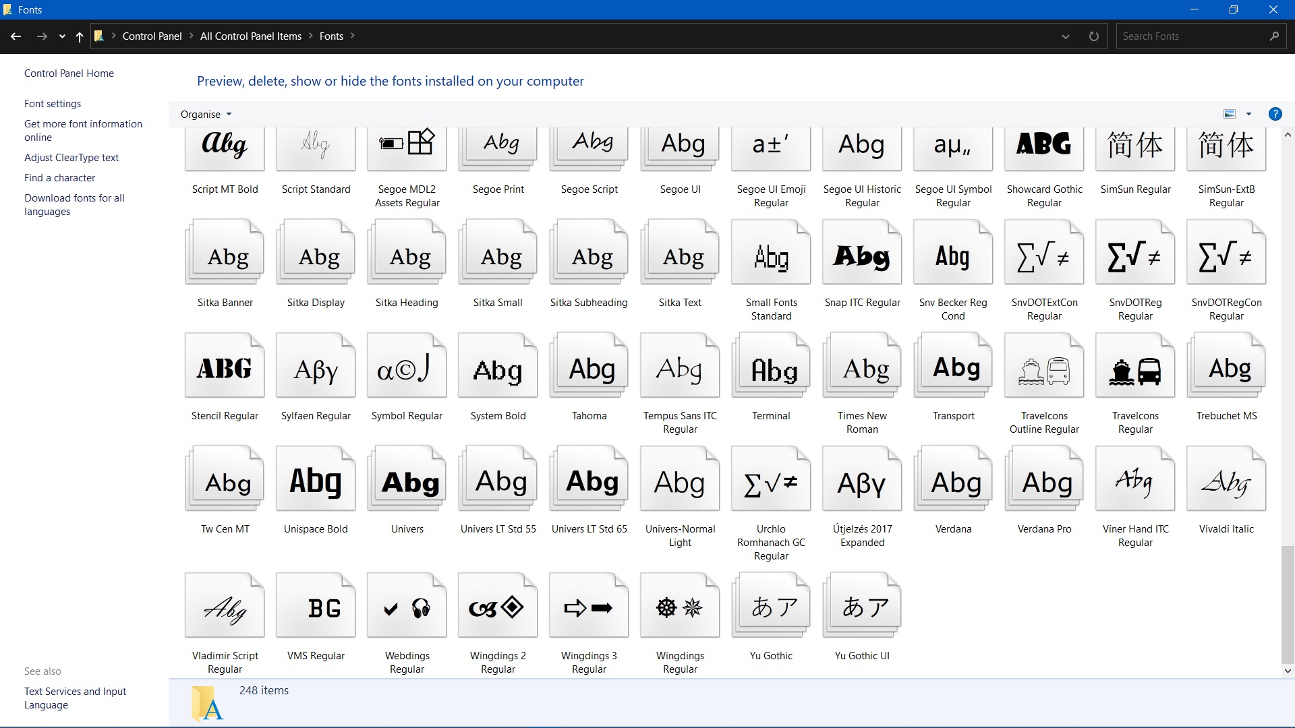Select the Segoe MDL2 Assets Regular font
1295x728 pixels.
click(407, 150)
